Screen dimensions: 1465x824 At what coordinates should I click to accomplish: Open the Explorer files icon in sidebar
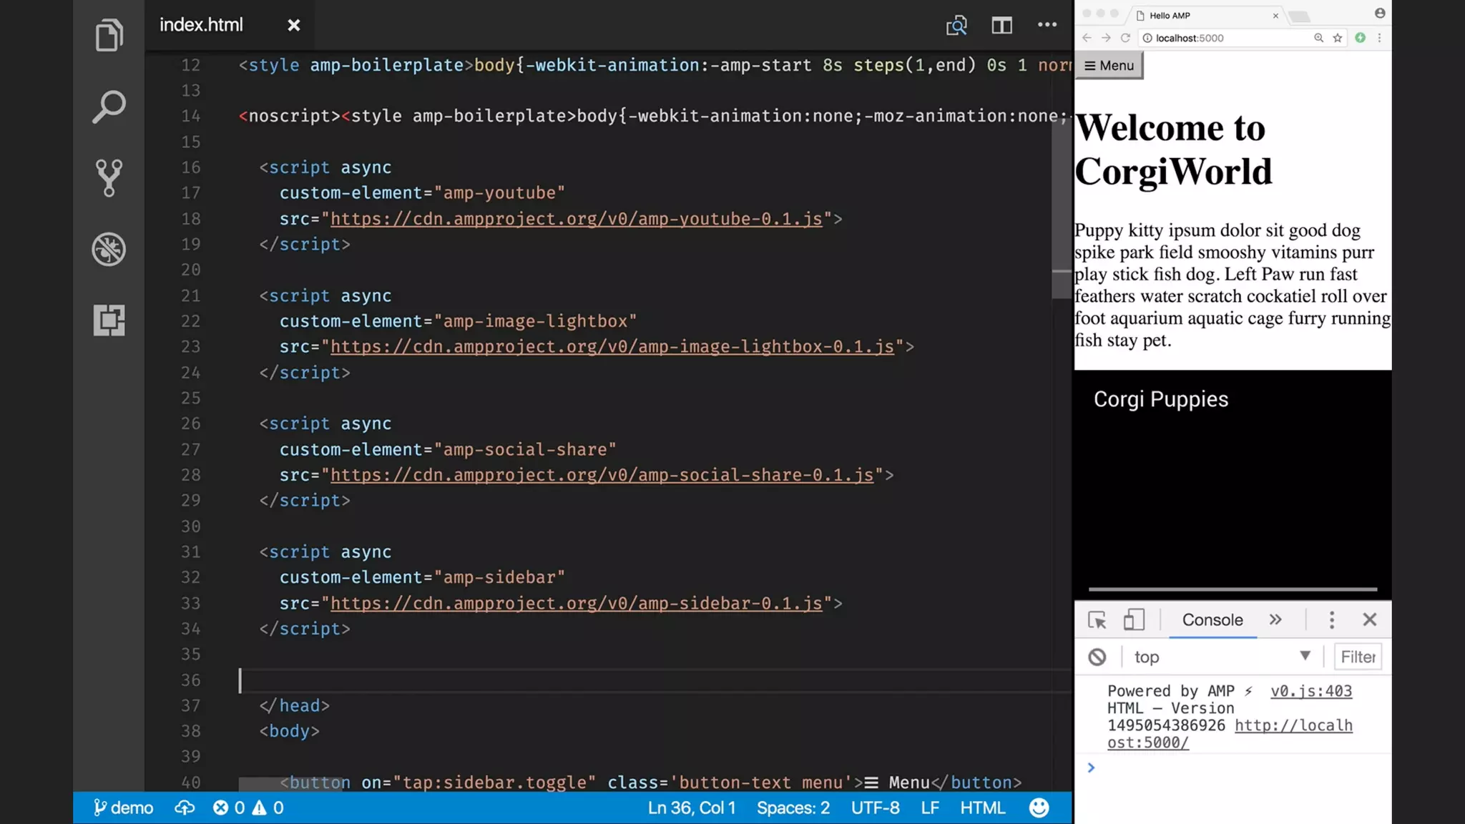109,36
